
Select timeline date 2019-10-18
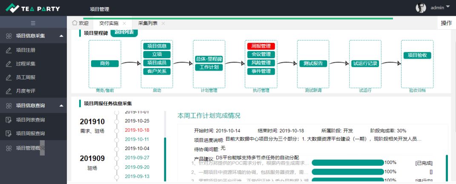(x=137, y=130)
